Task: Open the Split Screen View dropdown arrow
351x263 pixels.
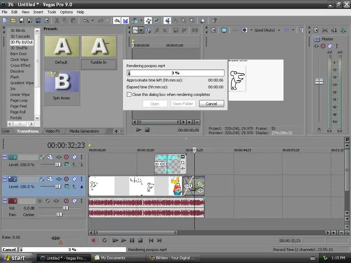Action: (251, 30)
